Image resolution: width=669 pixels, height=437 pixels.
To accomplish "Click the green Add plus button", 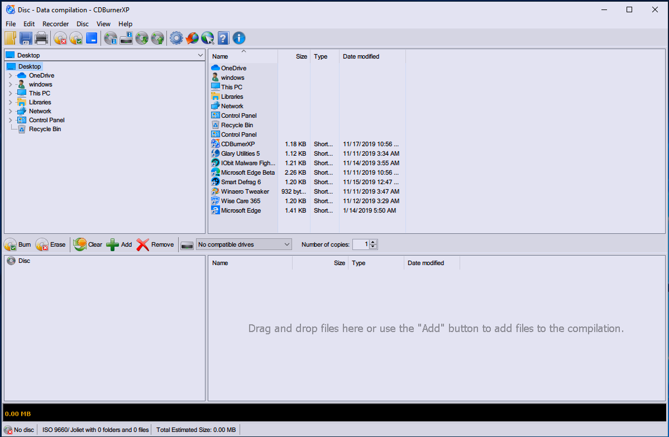I will point(120,244).
